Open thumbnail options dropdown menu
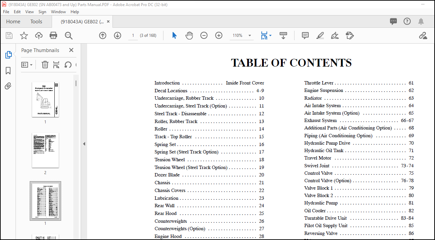435x240 pixels. click(27, 65)
